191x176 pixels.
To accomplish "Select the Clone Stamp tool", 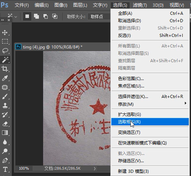I will point(5,105).
